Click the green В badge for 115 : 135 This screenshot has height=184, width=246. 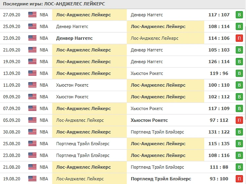[x=239, y=143]
